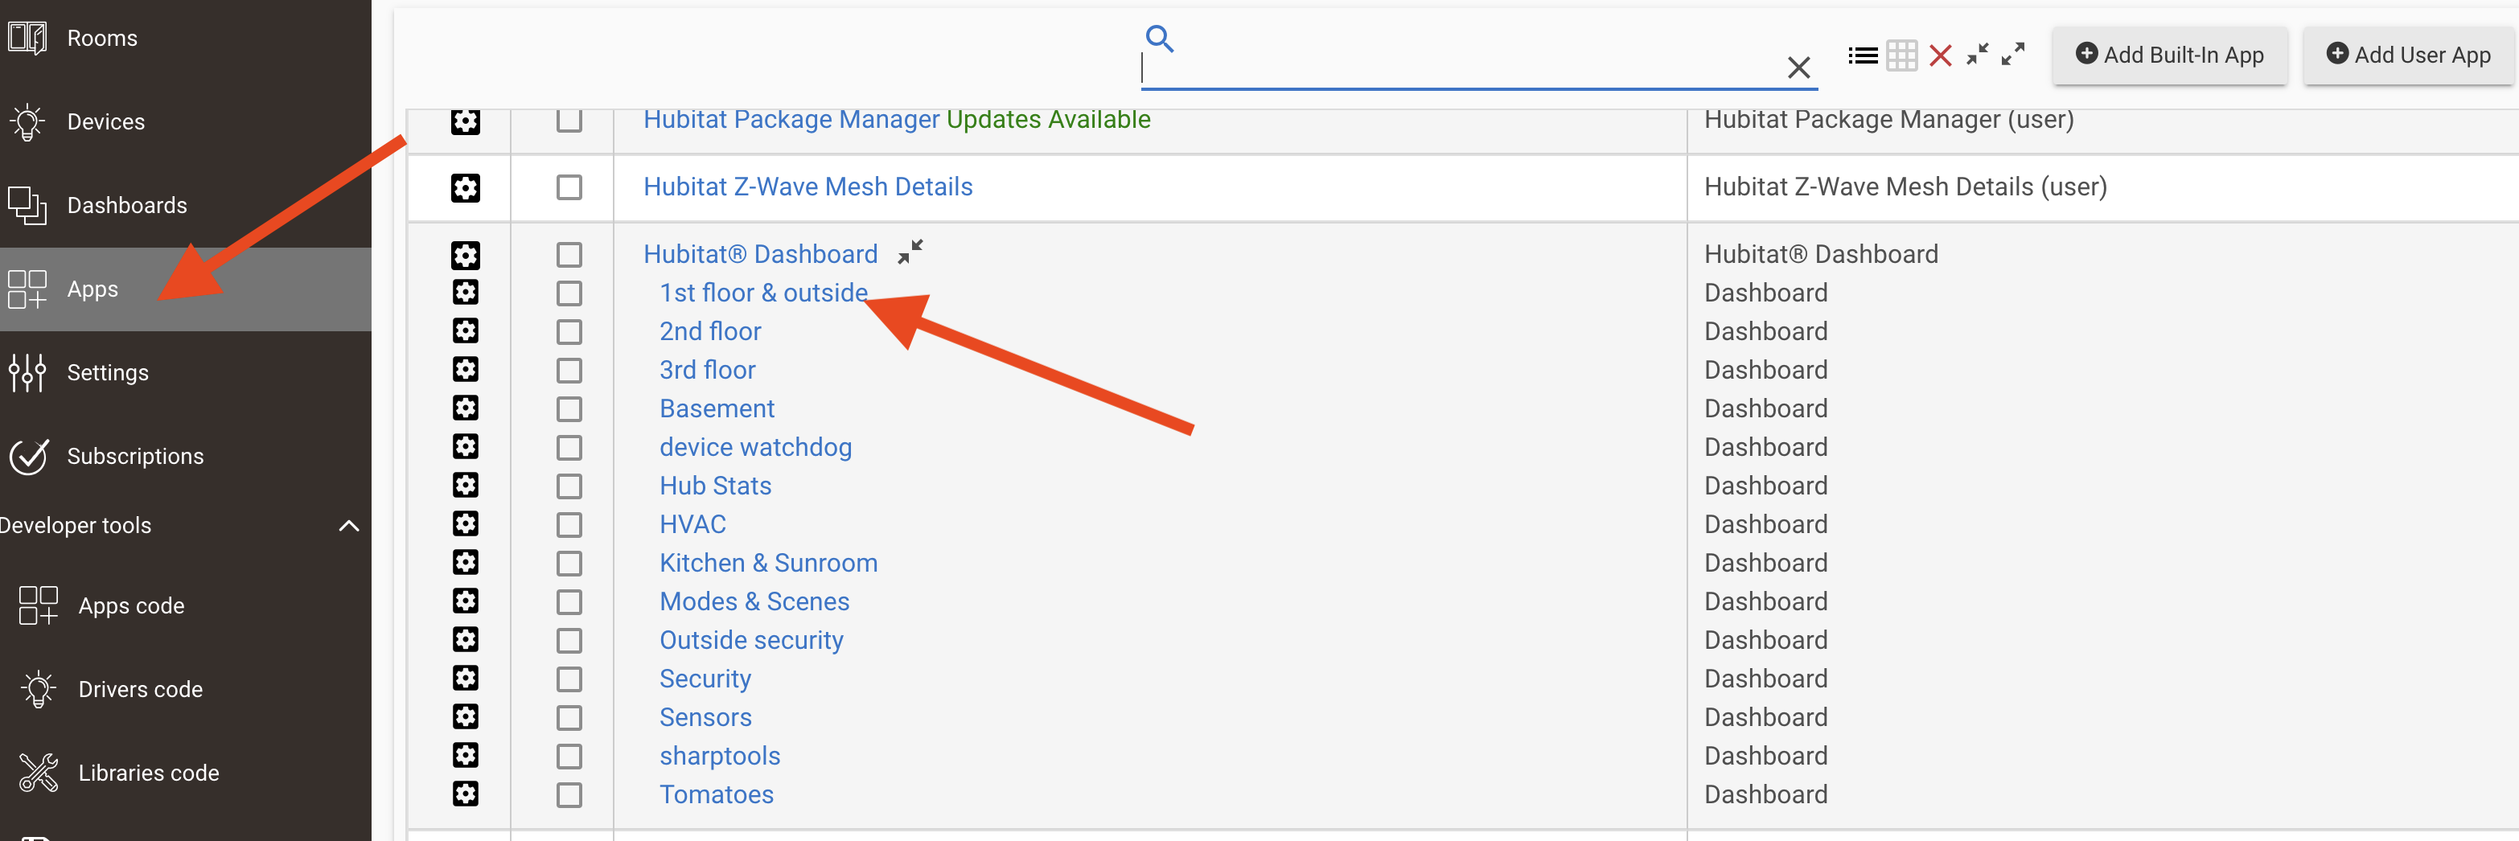
Task: Open gear icon for Kitchen & Sunroom
Action: tap(466, 564)
